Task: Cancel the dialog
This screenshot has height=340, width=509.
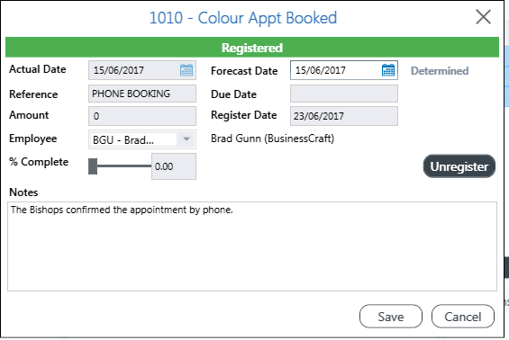Action: point(463,317)
